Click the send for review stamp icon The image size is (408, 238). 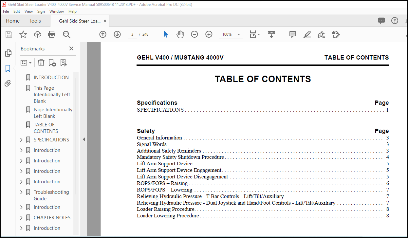coord(336,34)
